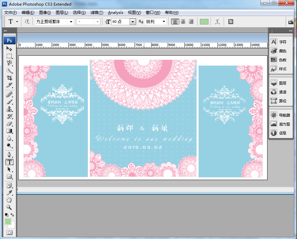
Task: Select the Healing Brush tool
Action: [9, 94]
